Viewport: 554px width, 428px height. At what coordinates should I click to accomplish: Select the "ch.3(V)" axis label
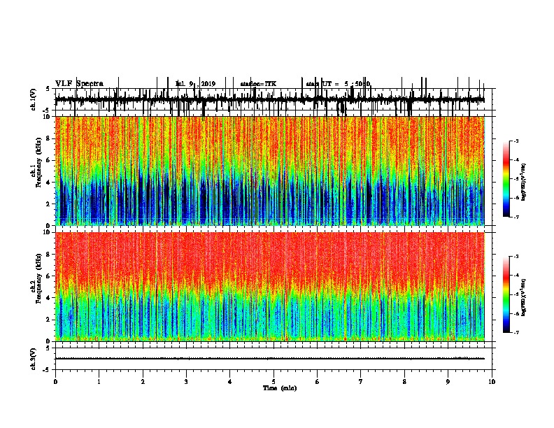pyautogui.click(x=33, y=359)
